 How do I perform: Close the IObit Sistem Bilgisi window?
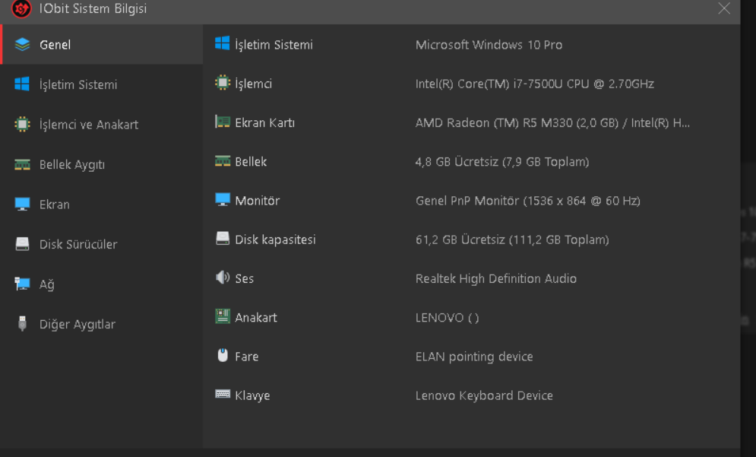coord(724,8)
